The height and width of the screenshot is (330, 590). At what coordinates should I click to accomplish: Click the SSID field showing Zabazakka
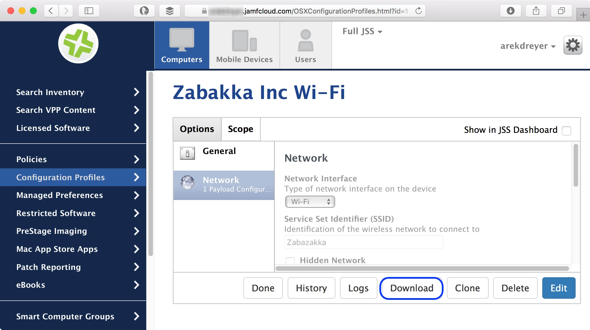coord(364,242)
